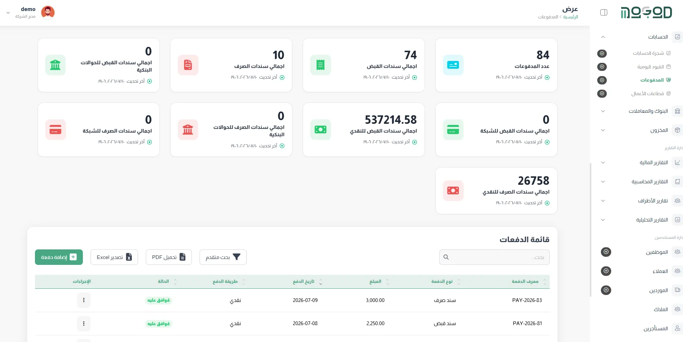683x342 pixels.
Task: Click the التقارير المالية chart icon
Action: [x=677, y=162]
